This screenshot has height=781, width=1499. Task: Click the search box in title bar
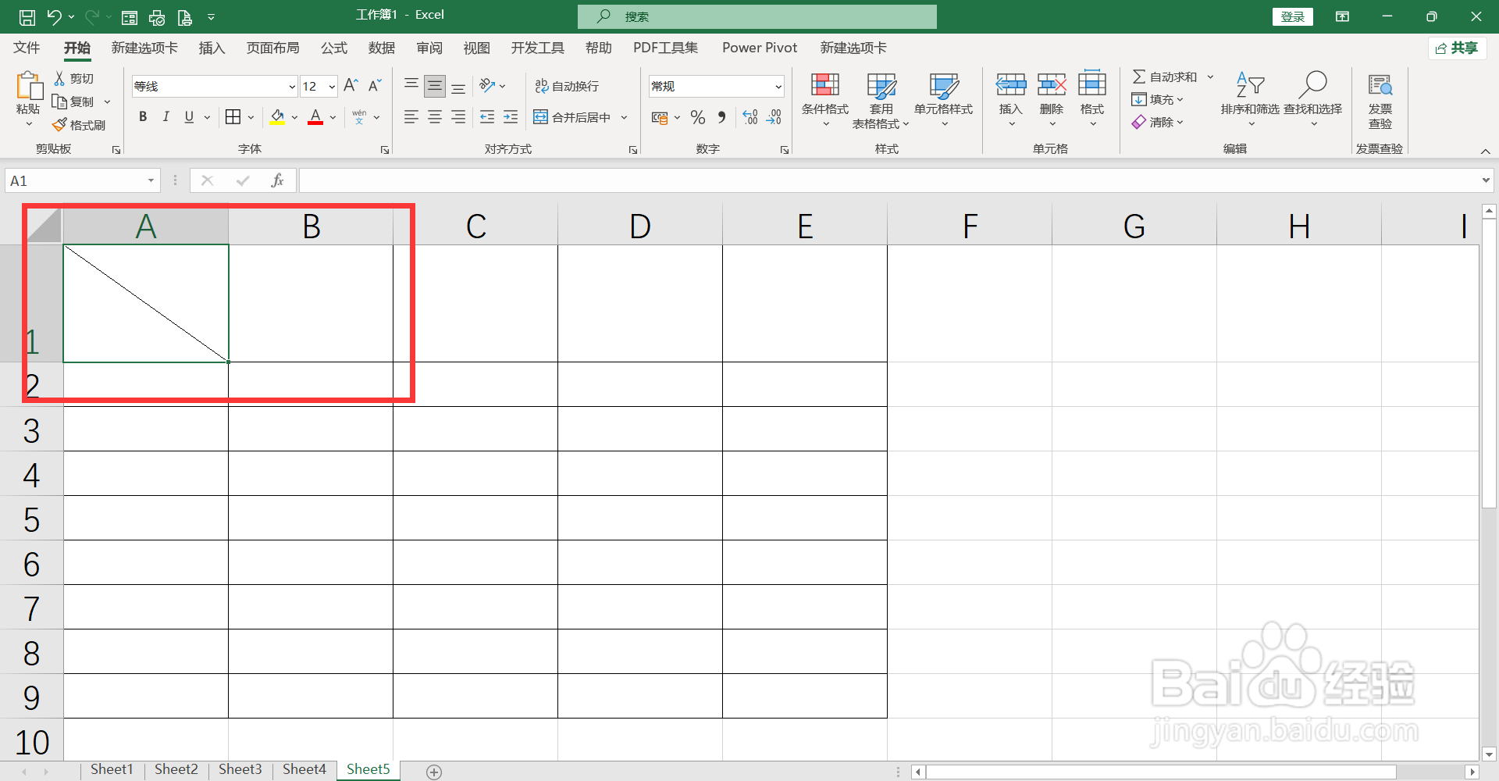[757, 16]
